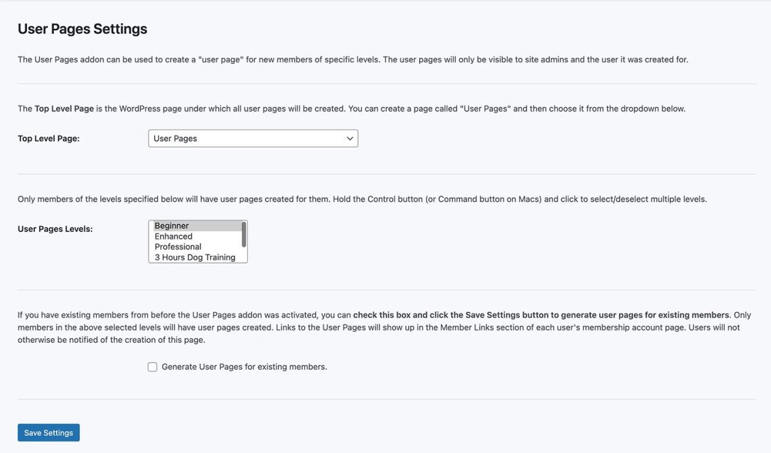Enable "Generate User Pages for existing members"
Screen dimensions: 771x453
pyautogui.click(x=152, y=366)
